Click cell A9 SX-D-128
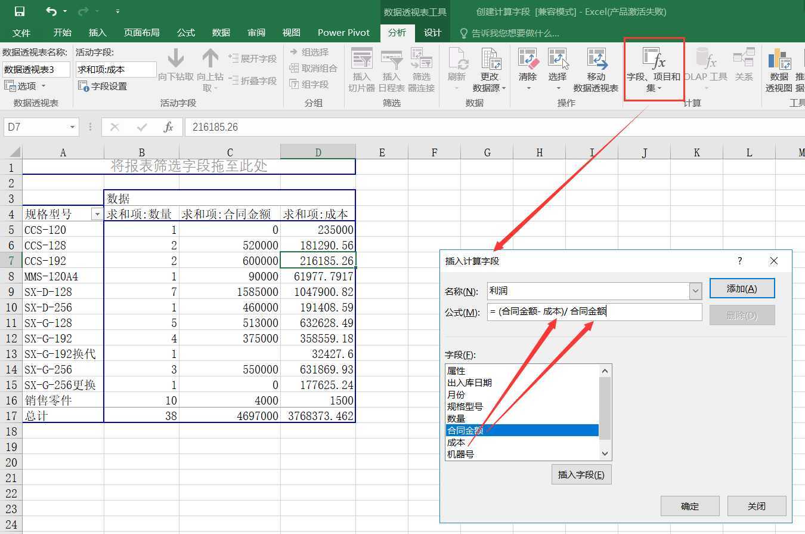 click(63, 292)
